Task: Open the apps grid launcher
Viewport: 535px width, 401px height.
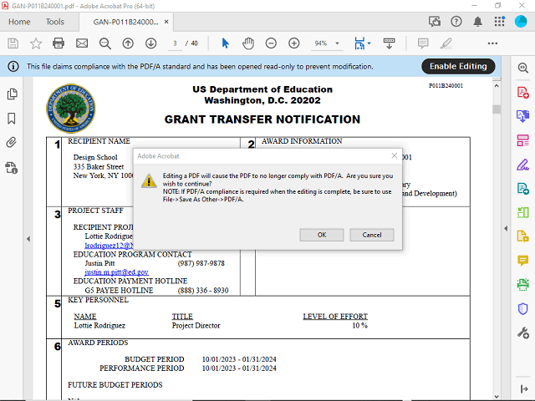Action: 499,22
